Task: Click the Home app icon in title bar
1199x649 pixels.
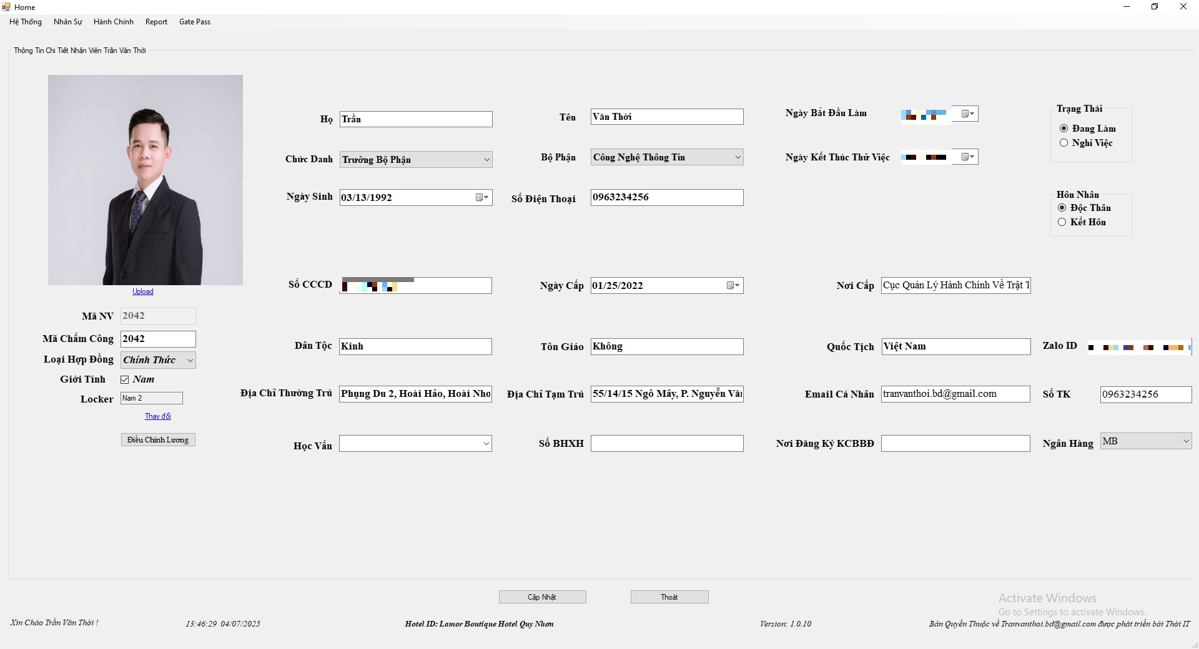Action: (x=6, y=7)
